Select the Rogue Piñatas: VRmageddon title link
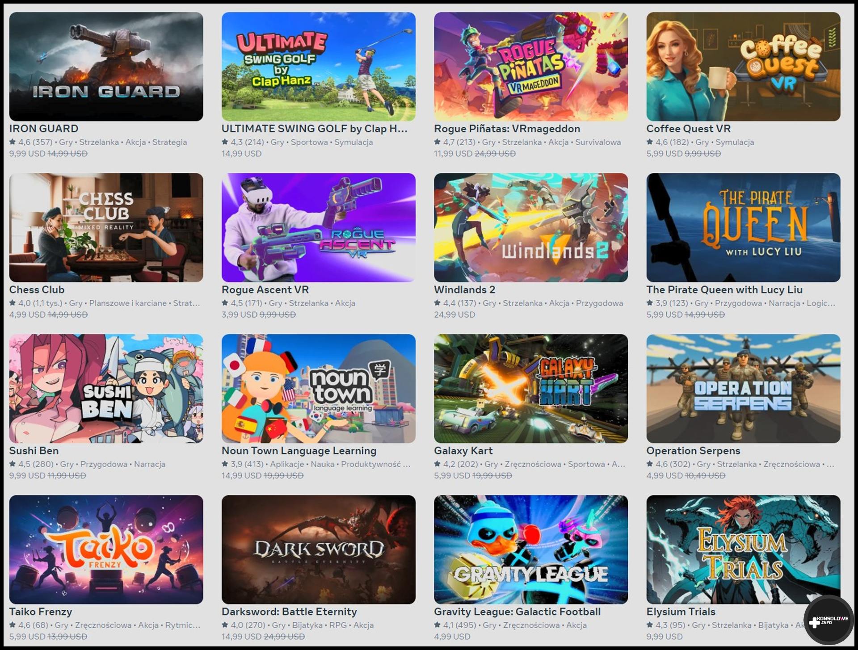The height and width of the screenshot is (650, 858). pos(507,129)
